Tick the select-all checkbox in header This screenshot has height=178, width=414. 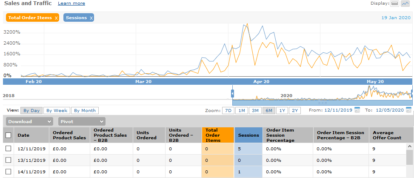tap(8, 135)
